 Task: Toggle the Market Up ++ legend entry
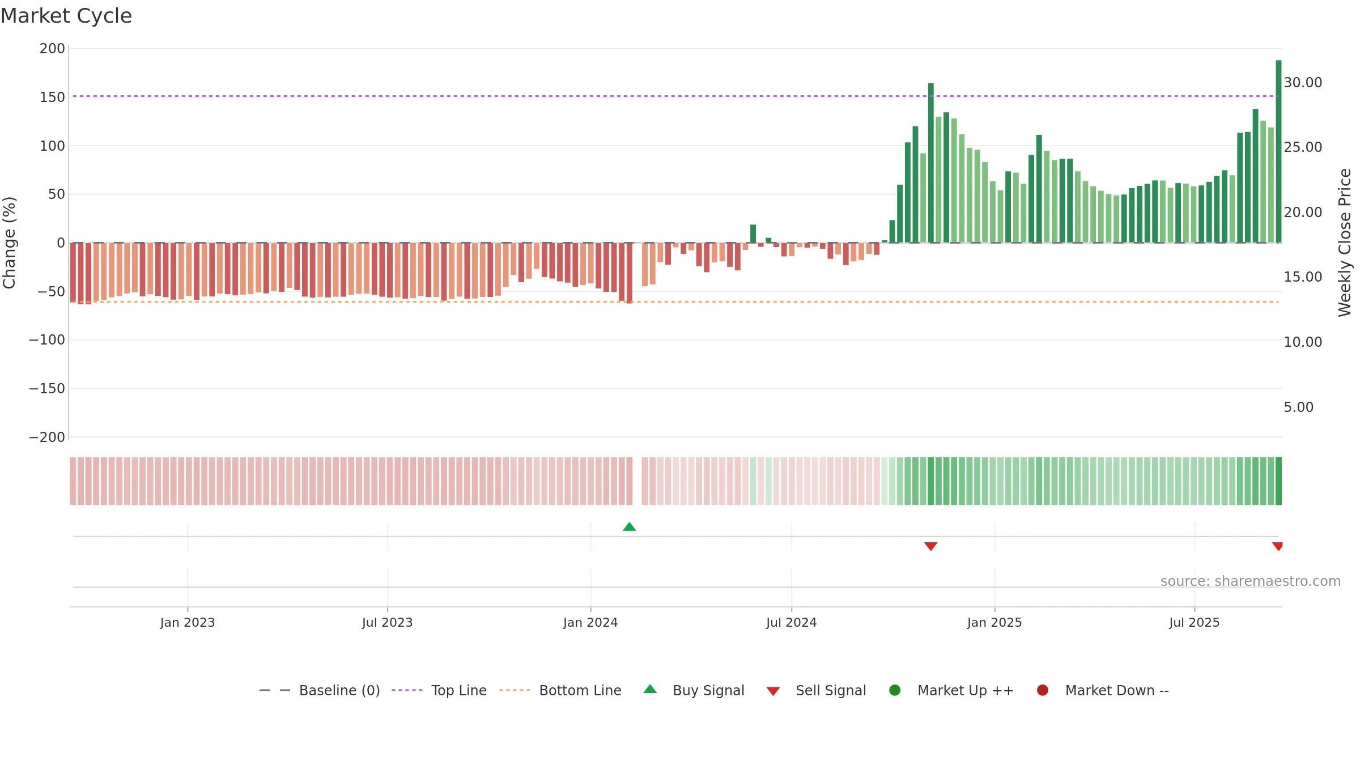(x=951, y=690)
